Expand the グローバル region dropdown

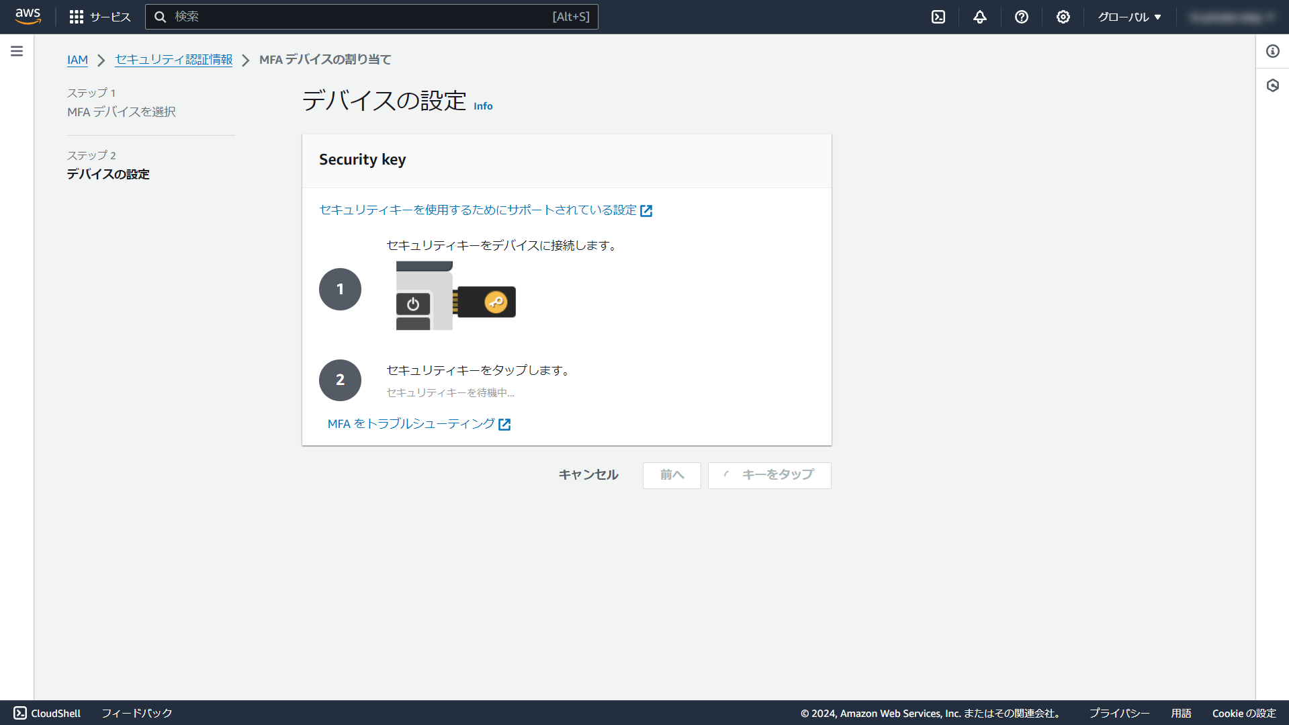[1129, 17]
